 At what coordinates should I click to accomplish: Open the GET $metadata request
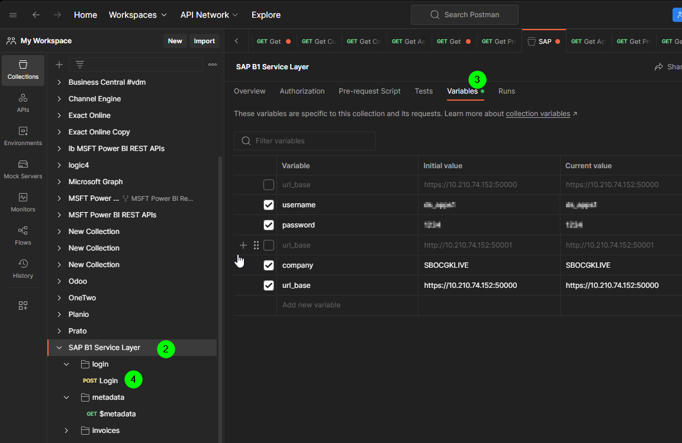click(x=111, y=414)
